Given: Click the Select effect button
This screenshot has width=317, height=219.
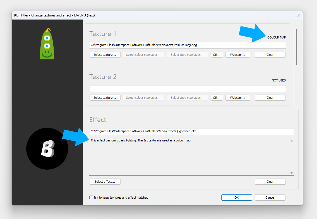Looking at the screenshot, I should pyautogui.click(x=105, y=182).
